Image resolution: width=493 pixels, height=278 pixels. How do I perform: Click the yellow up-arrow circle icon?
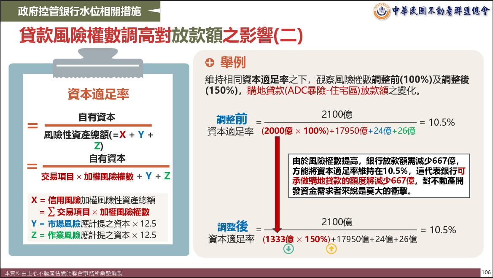(x=331, y=249)
